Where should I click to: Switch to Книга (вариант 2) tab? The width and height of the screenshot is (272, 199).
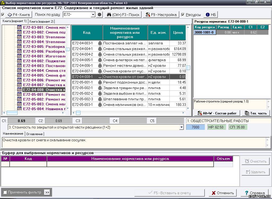click(41, 22)
